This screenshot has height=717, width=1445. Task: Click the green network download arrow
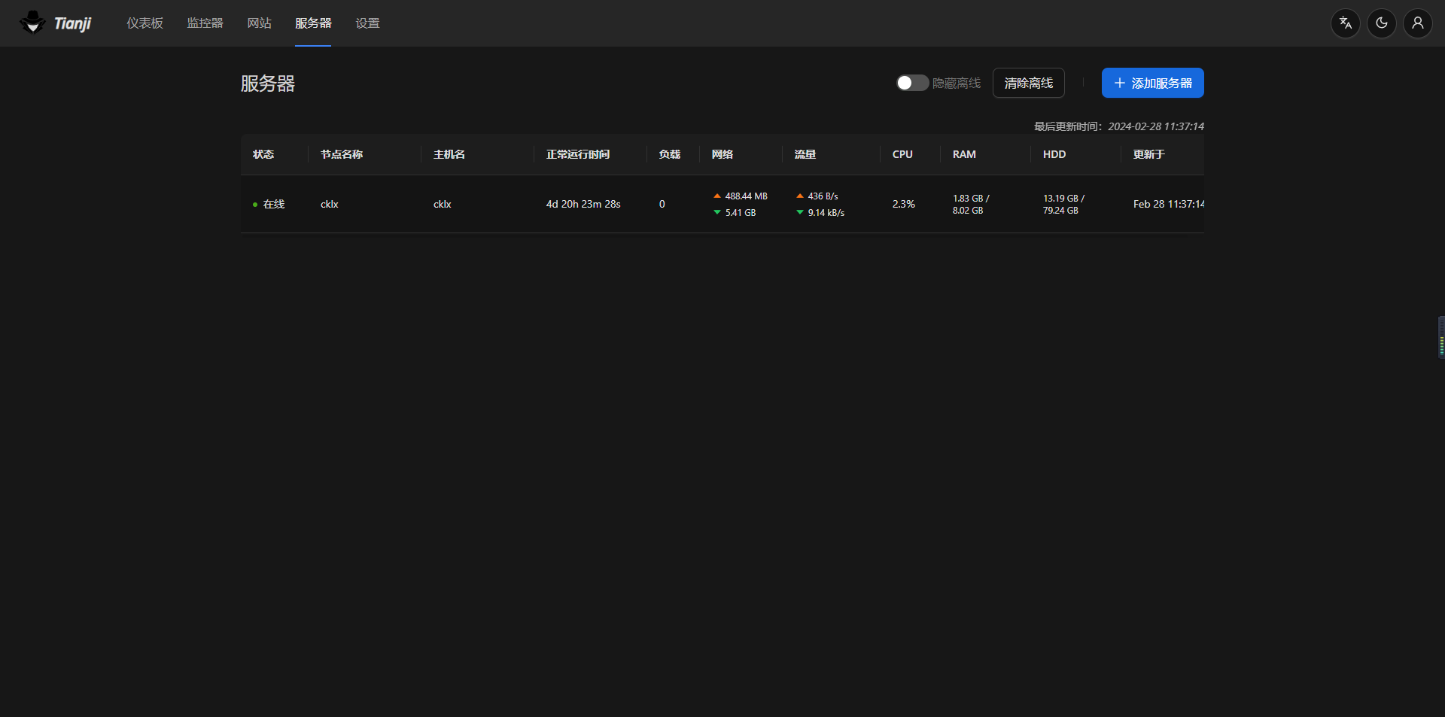click(x=717, y=213)
